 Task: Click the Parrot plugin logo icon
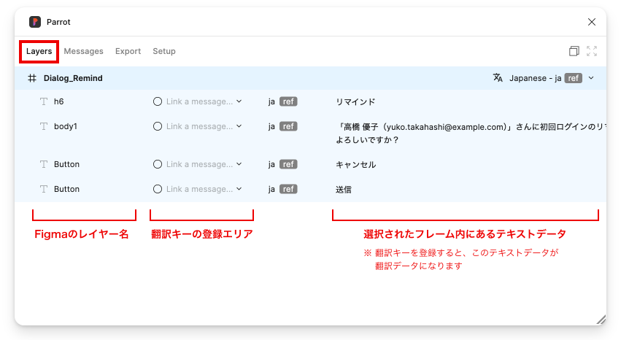pyautogui.click(x=34, y=22)
